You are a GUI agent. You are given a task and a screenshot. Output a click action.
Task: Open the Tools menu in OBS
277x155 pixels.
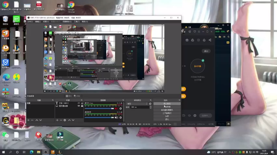(77, 22)
